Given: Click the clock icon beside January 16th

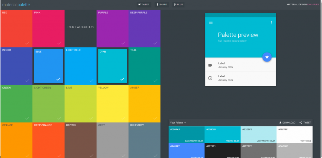Looking at the screenshot, I should coord(210,78).
